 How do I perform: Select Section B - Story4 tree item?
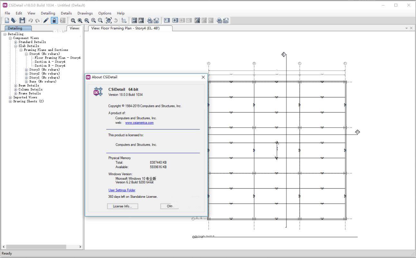point(50,66)
